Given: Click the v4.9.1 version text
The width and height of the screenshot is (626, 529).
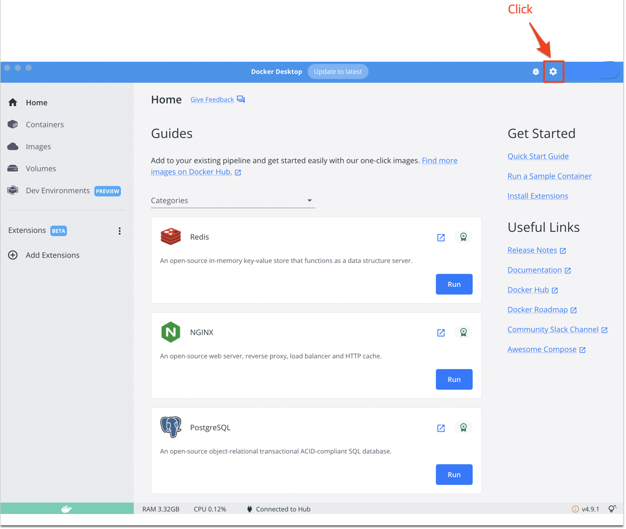Looking at the screenshot, I should click(x=591, y=510).
